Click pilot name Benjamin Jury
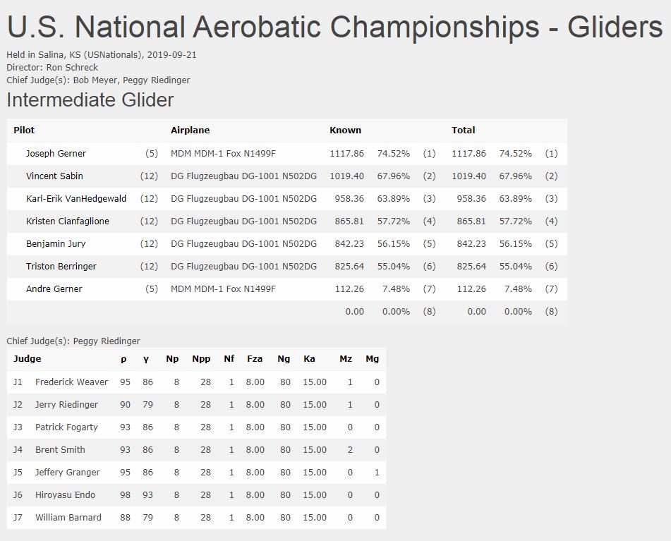Screen dimensions: 671x541 click(56, 244)
